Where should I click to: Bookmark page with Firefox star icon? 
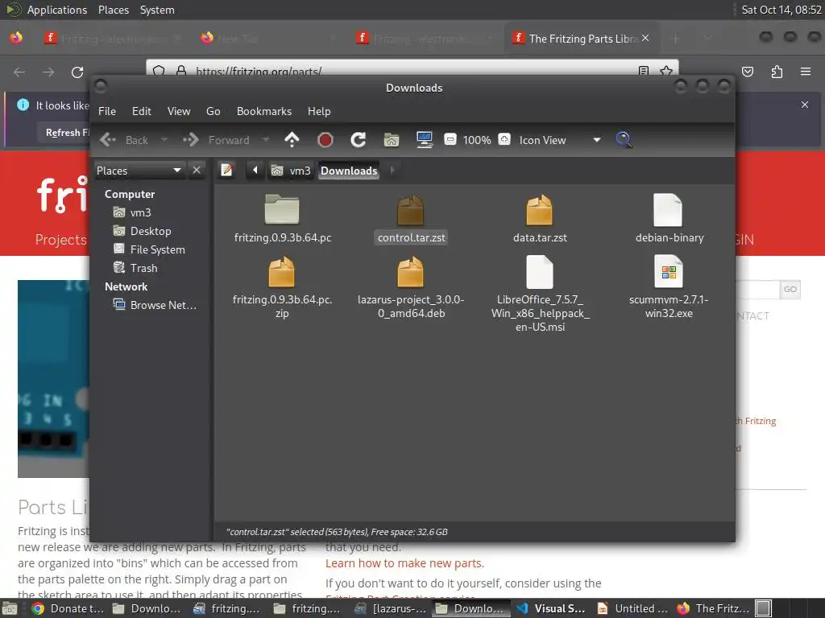click(x=666, y=71)
